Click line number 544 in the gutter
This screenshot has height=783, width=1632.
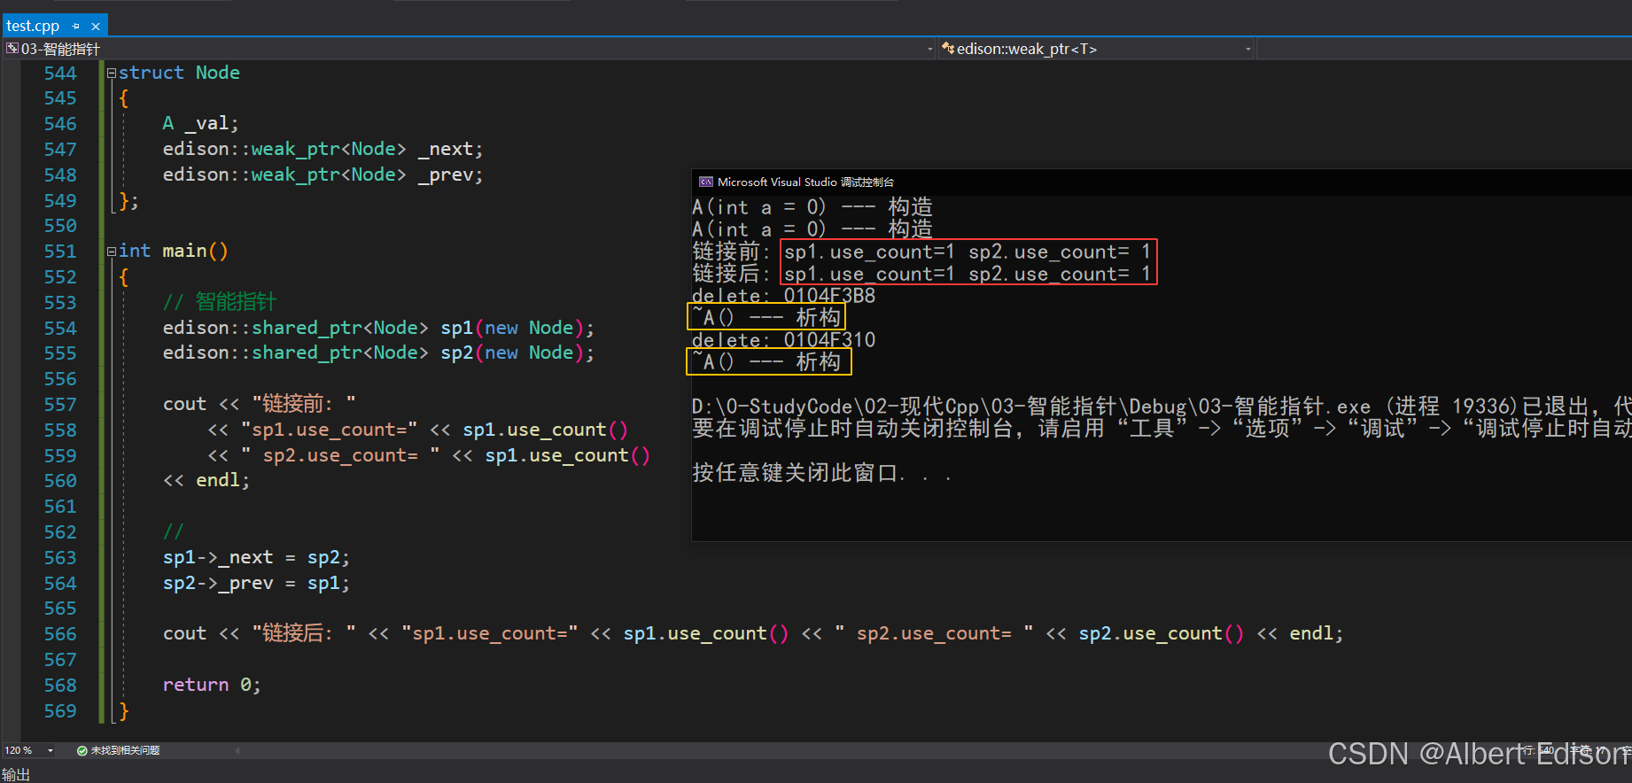(60, 73)
